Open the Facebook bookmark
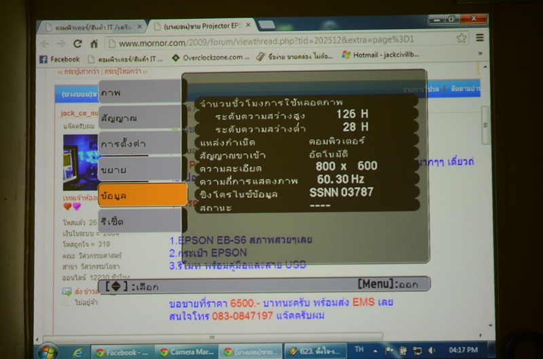 60,59
